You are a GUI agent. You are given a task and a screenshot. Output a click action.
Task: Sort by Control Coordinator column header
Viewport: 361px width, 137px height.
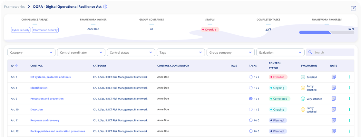pos(173,66)
